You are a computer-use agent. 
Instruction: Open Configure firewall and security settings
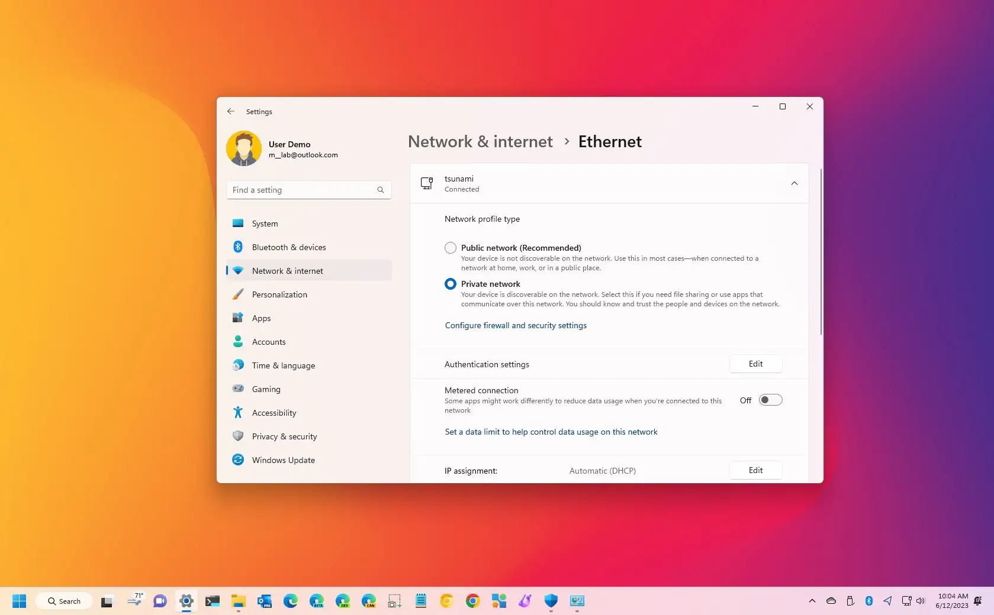point(515,325)
